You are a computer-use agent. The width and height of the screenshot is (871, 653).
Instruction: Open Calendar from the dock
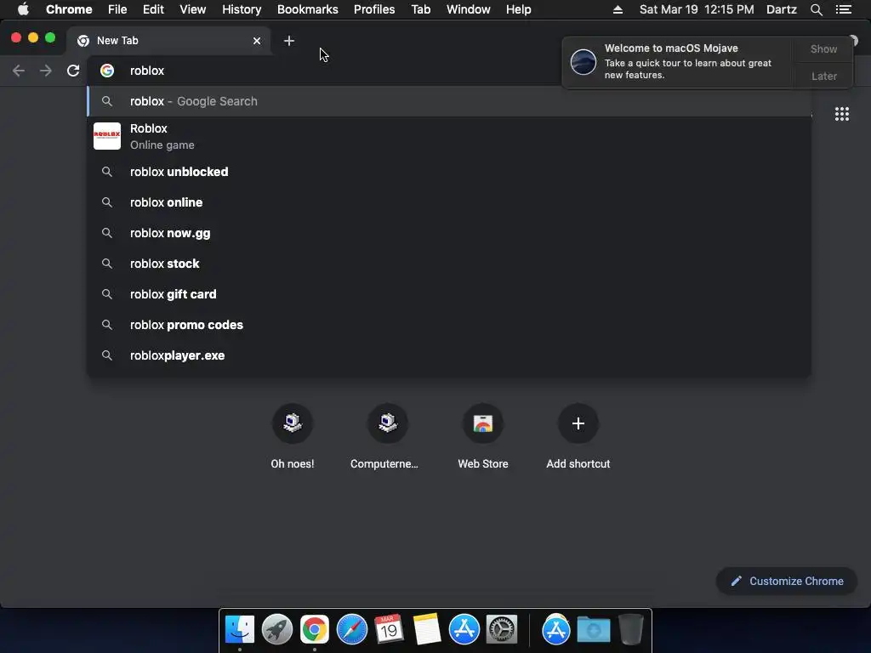(389, 629)
